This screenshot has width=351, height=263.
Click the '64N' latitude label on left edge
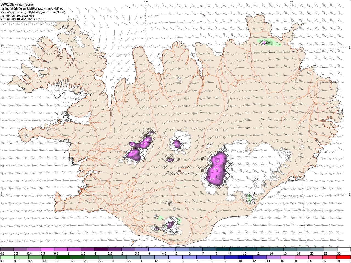click(1, 193)
